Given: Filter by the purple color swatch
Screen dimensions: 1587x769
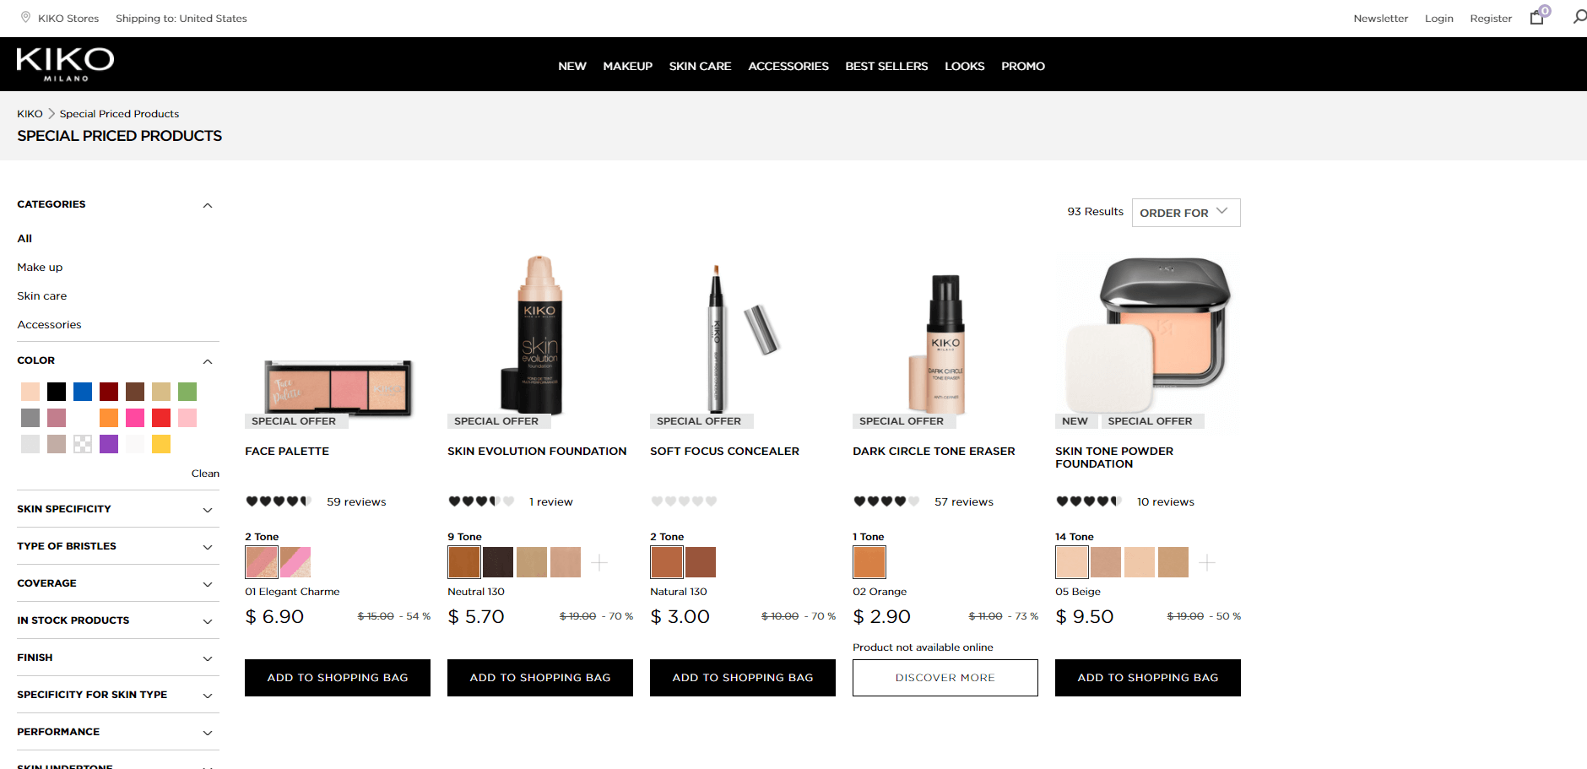Looking at the screenshot, I should [x=109, y=444].
